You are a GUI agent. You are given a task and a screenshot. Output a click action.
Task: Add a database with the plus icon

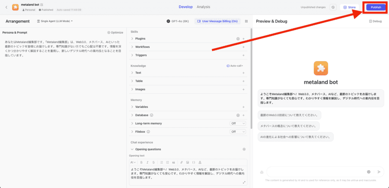point(243,115)
